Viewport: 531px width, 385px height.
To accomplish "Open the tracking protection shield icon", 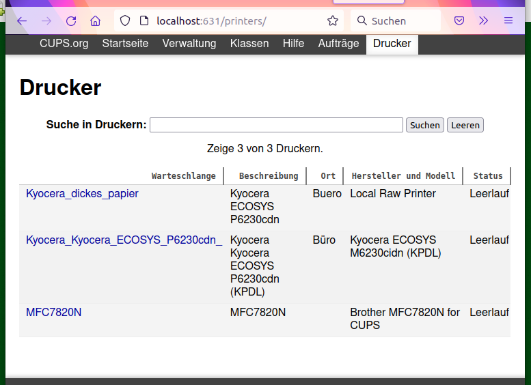I will tap(125, 20).
